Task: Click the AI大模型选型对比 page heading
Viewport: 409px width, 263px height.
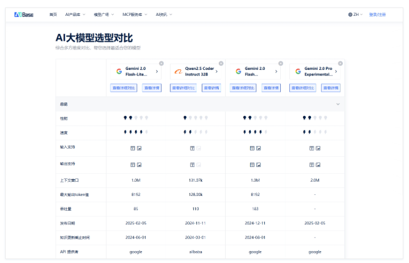Action: point(94,38)
